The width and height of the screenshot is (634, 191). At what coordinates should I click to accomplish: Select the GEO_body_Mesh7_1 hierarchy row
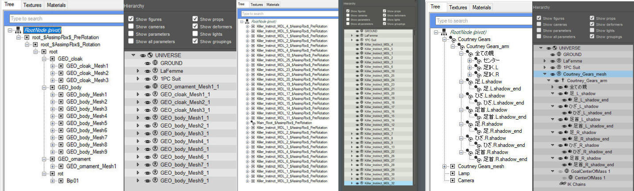pyautogui.click(x=184, y=165)
